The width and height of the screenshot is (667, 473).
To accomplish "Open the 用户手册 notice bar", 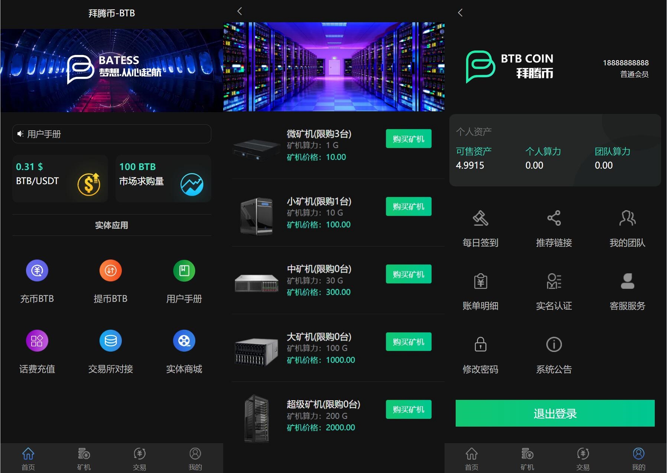I will tap(111, 134).
